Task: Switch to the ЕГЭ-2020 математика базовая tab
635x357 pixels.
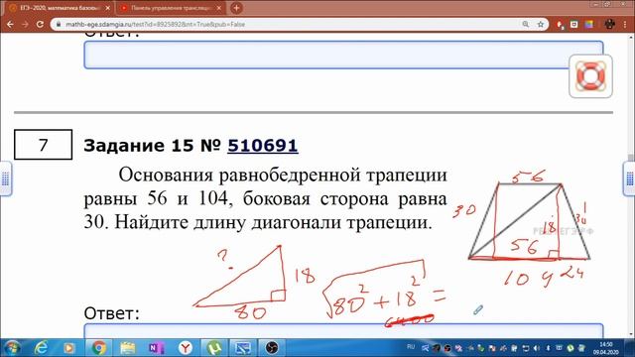Action: tap(59, 8)
